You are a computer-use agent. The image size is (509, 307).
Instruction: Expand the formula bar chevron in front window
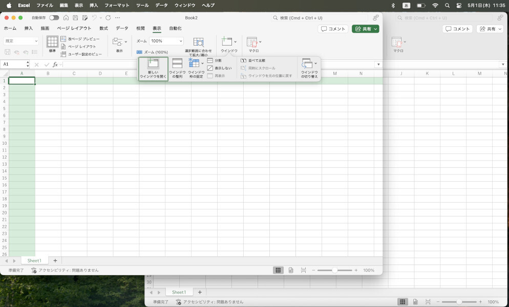click(x=378, y=64)
